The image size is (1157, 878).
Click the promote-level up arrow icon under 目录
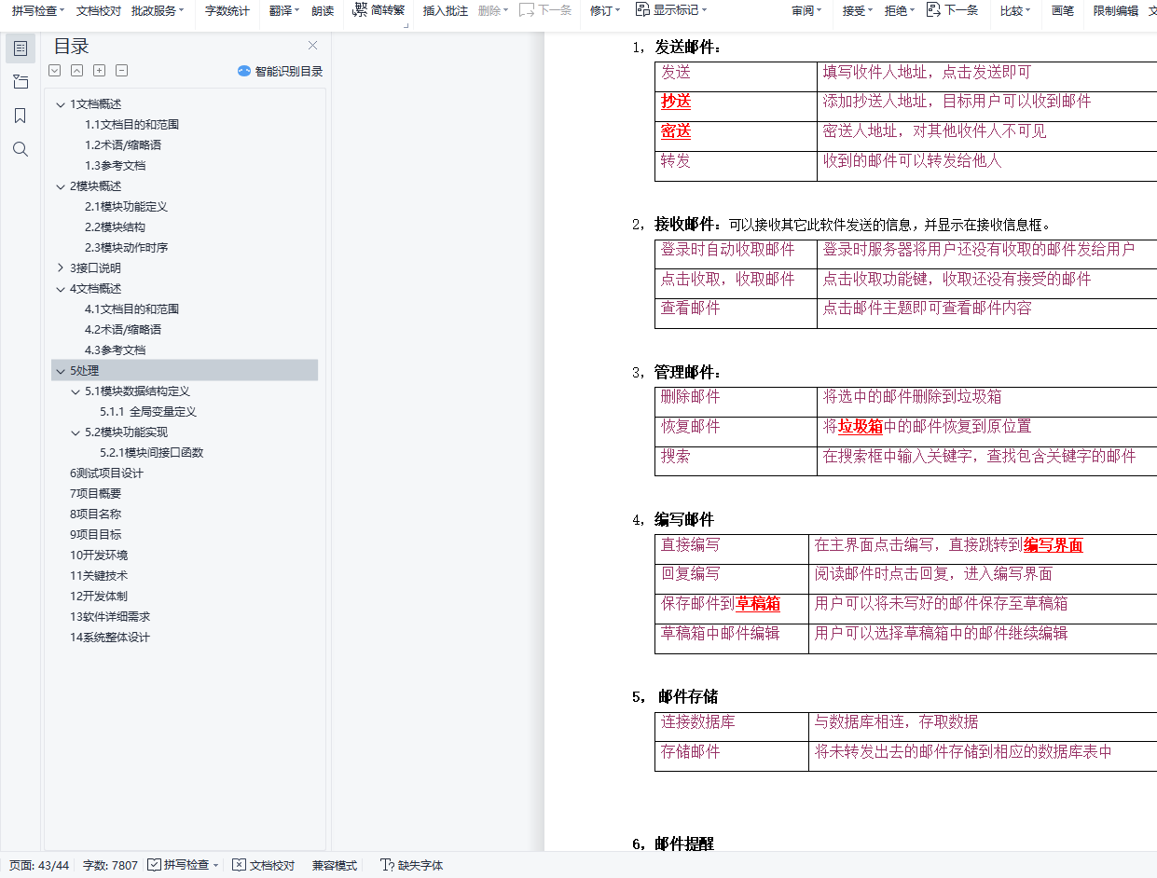click(76, 71)
